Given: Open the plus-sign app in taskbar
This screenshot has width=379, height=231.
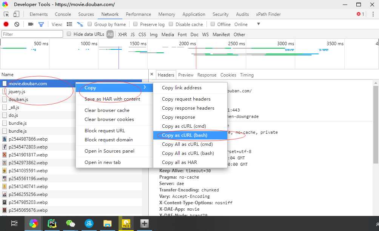Looking at the screenshot, I should click(x=144, y=223).
